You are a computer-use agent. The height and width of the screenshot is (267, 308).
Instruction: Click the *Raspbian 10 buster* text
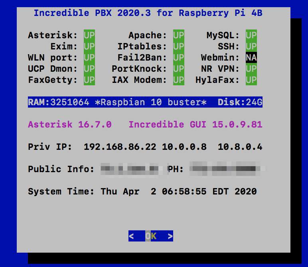point(151,102)
